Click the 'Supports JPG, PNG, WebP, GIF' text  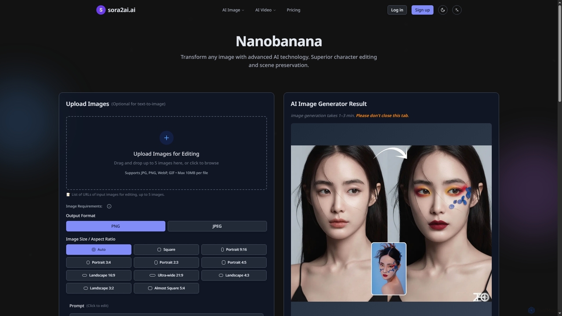point(166,173)
